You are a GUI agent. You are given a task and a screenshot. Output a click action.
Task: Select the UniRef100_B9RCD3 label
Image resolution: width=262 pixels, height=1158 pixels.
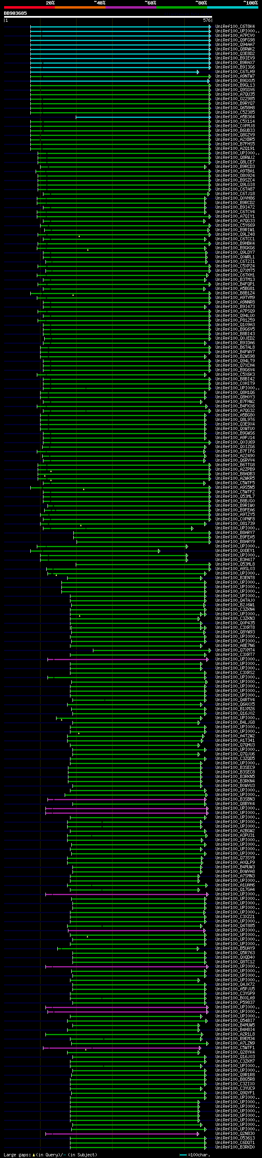(x=235, y=166)
